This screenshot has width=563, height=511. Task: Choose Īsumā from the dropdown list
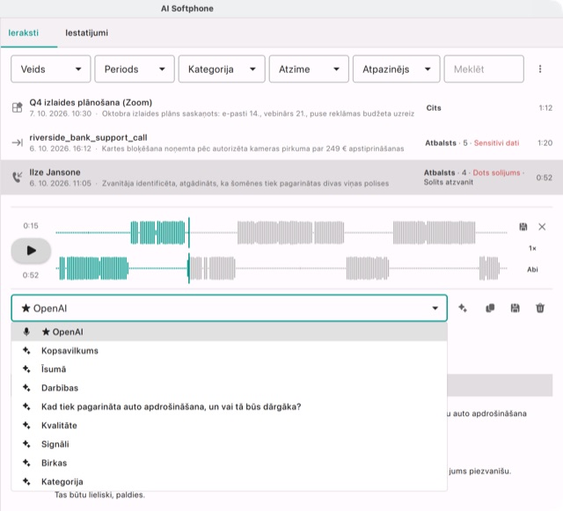coord(229,369)
